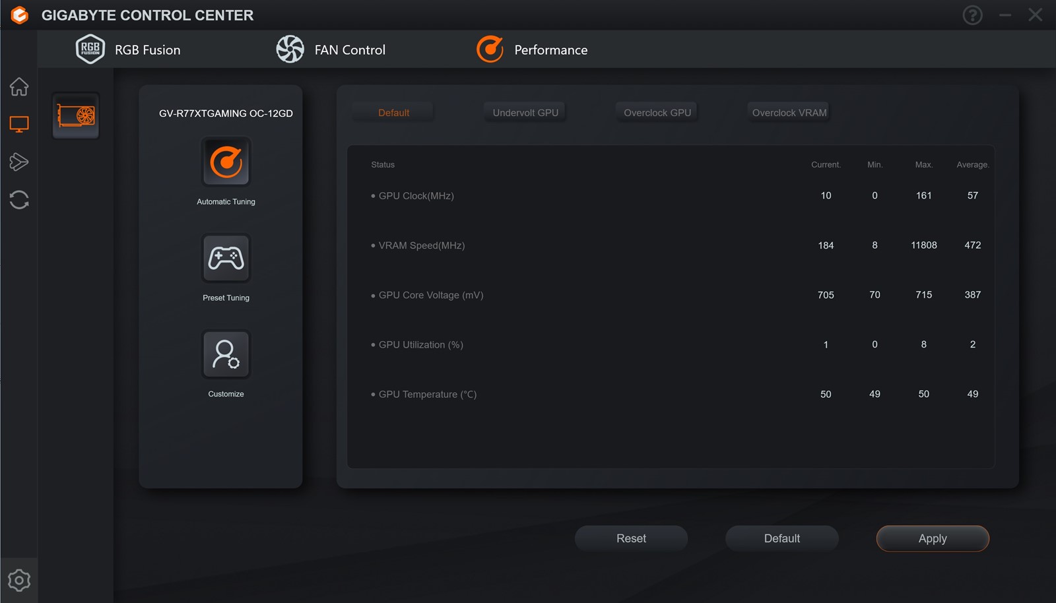Screen dimensions: 1056x603
Task: Start Automatic Tuning mode
Action: pos(226,162)
